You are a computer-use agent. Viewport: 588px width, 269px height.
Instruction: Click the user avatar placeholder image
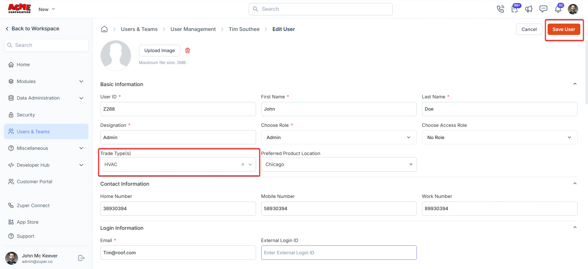[116, 55]
